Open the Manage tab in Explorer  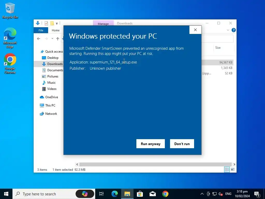(103, 24)
